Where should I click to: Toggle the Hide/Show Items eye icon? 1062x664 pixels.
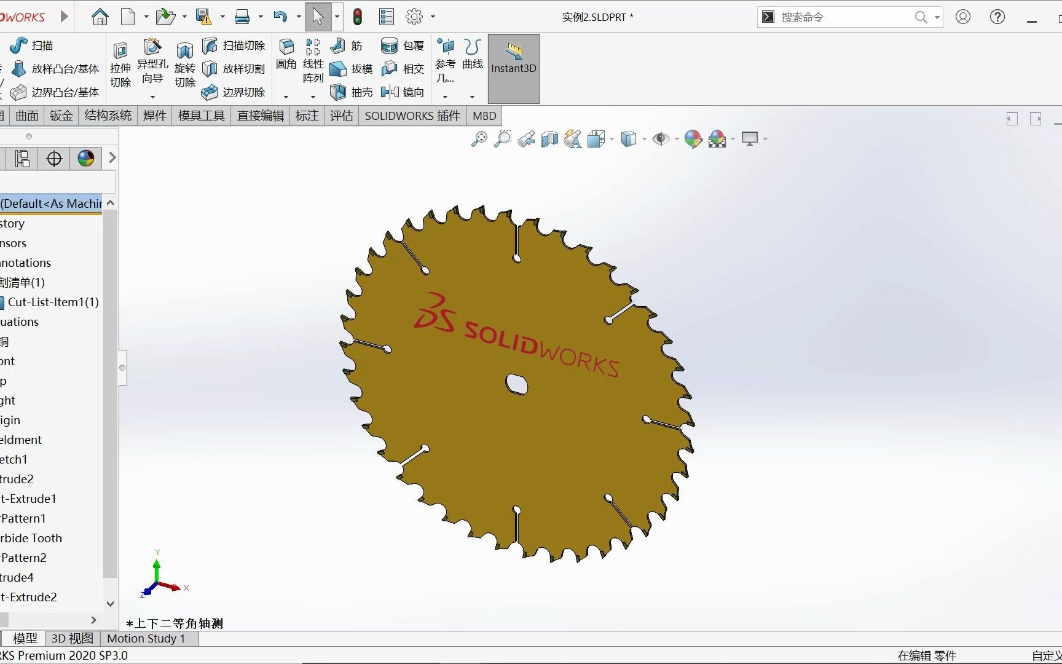click(661, 139)
